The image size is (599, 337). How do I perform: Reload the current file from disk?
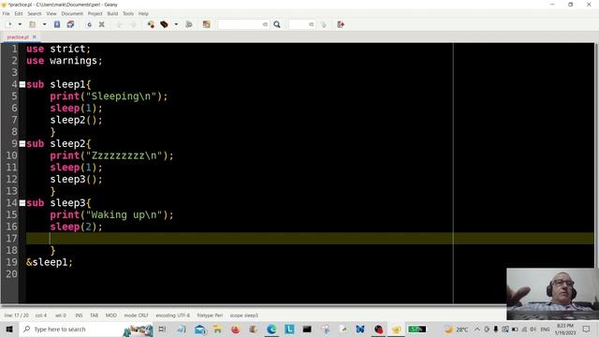[89, 24]
